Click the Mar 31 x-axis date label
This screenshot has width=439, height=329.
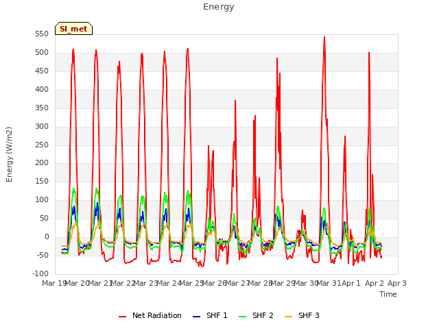point(329,283)
